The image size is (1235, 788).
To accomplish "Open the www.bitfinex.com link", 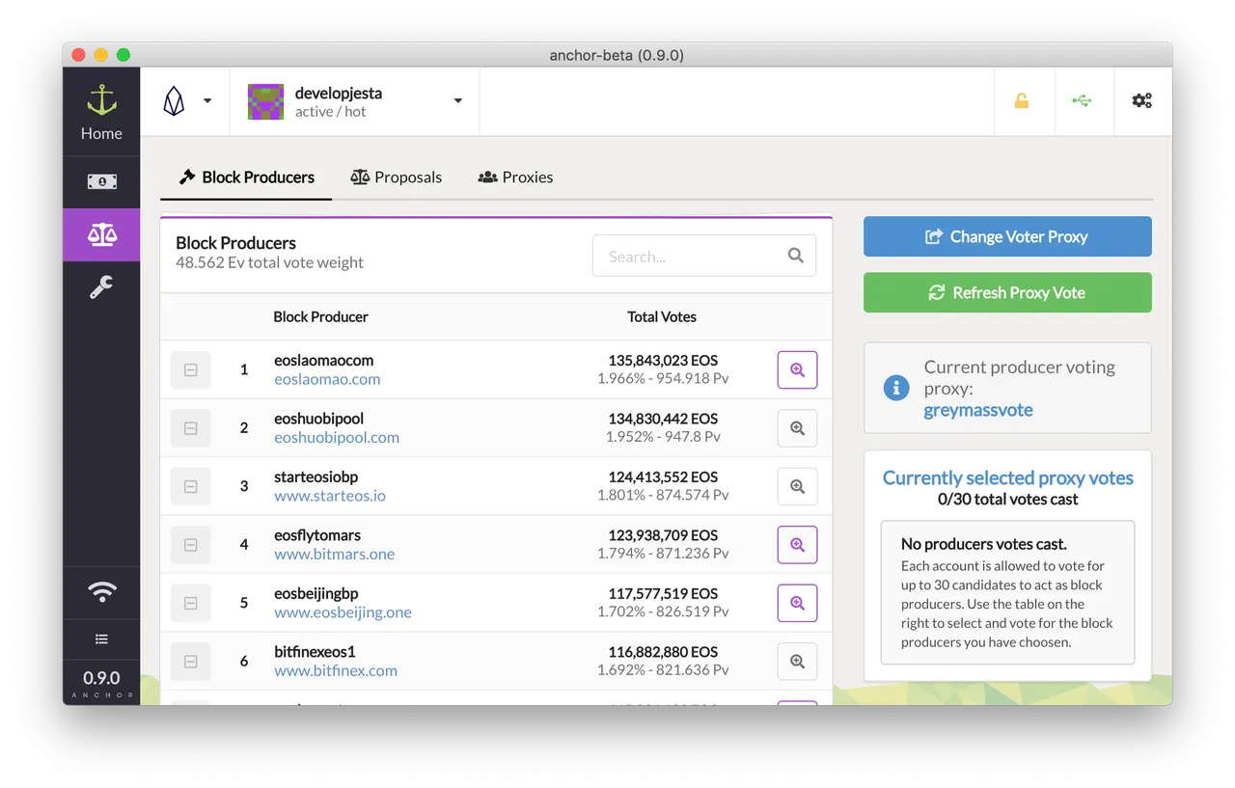I will click(336, 671).
